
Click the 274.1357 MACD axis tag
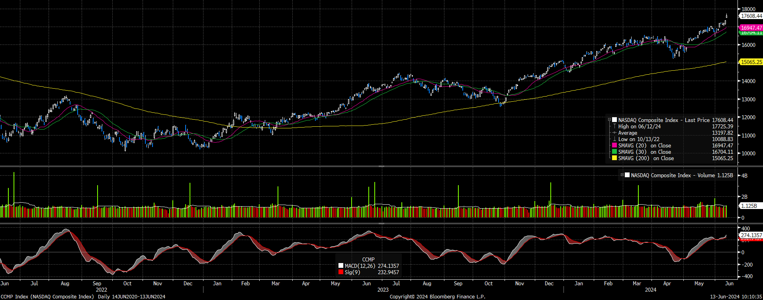pos(751,235)
